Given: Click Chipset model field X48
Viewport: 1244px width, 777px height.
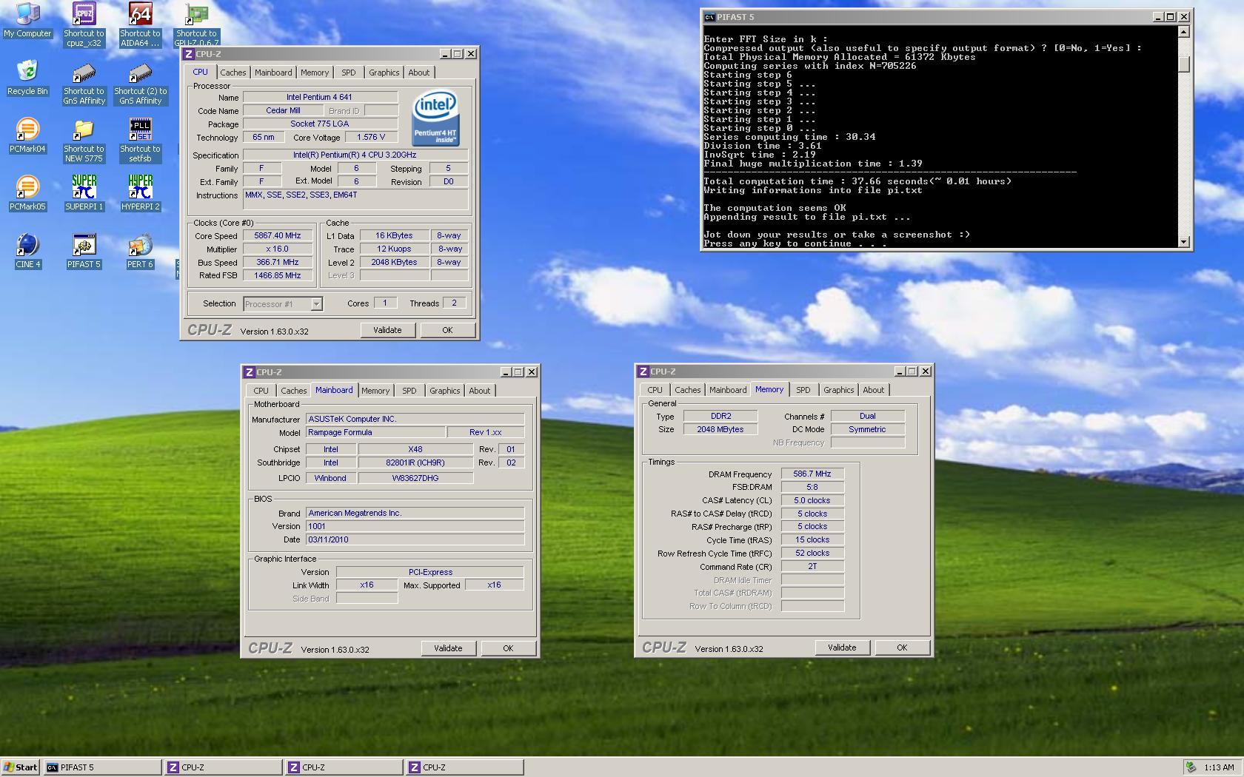Looking at the screenshot, I should (415, 449).
